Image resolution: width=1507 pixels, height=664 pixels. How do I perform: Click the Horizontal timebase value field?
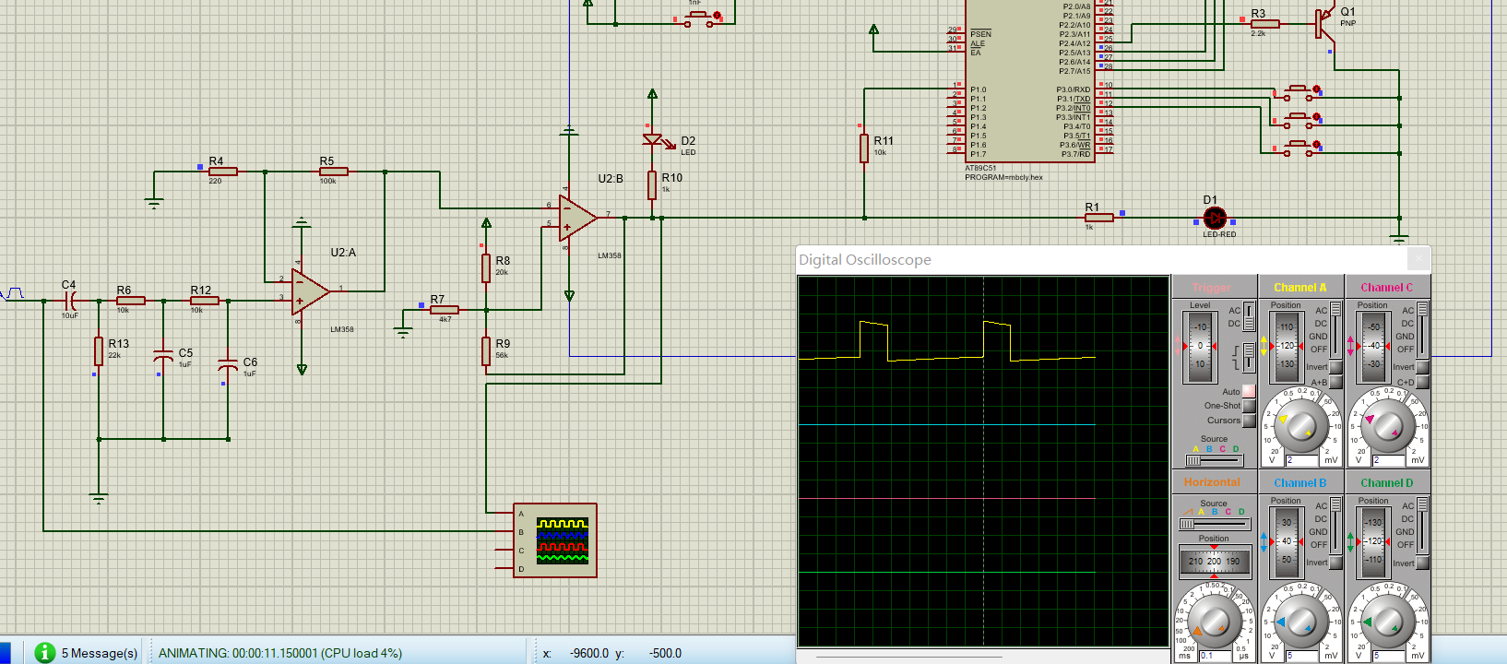click(x=1213, y=656)
